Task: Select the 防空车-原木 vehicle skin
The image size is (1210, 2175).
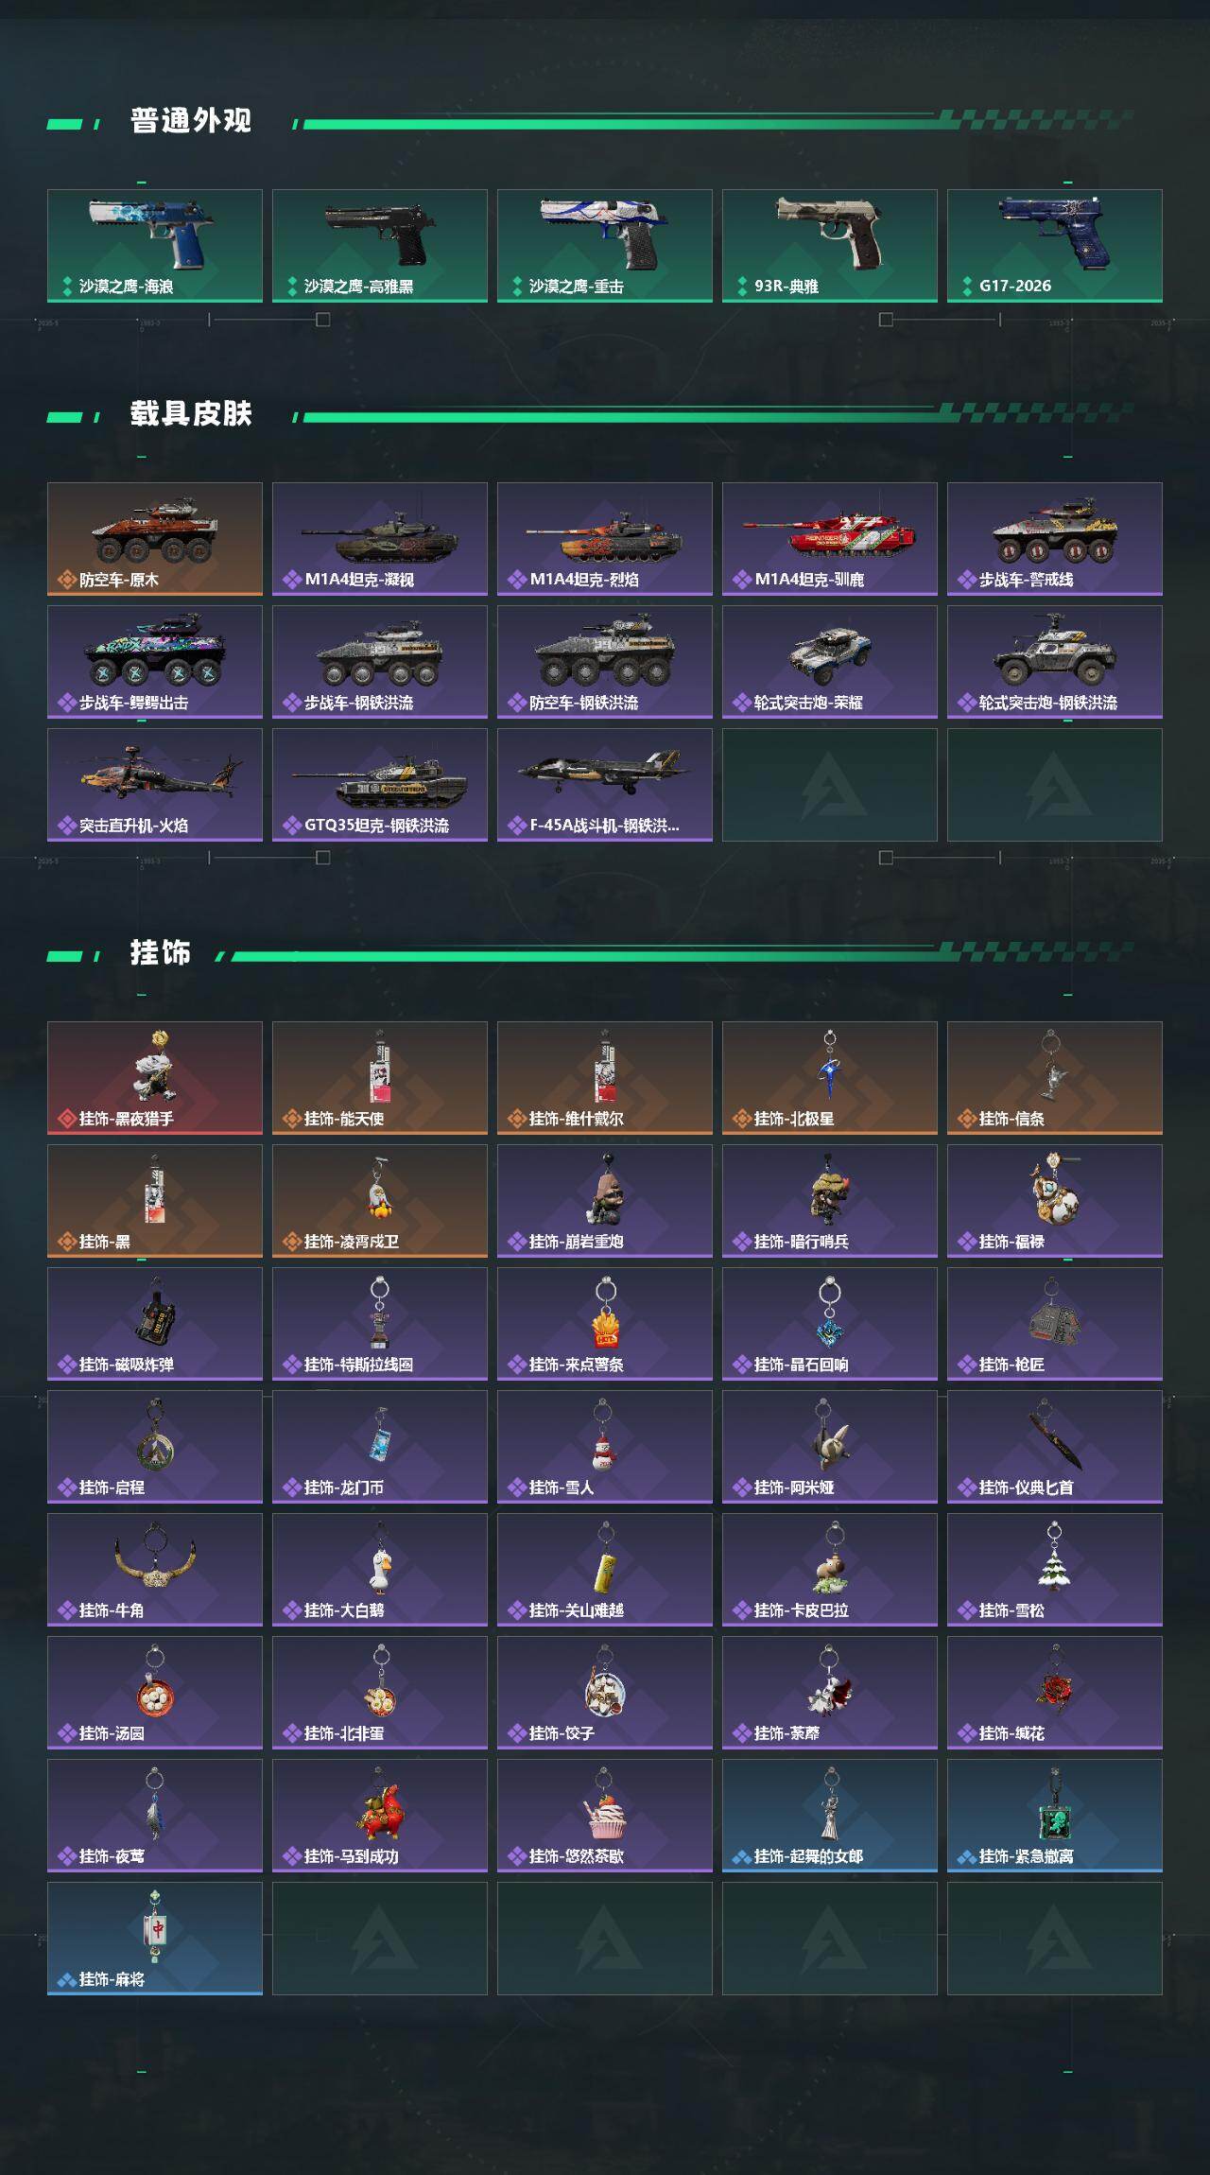Action: [x=155, y=539]
